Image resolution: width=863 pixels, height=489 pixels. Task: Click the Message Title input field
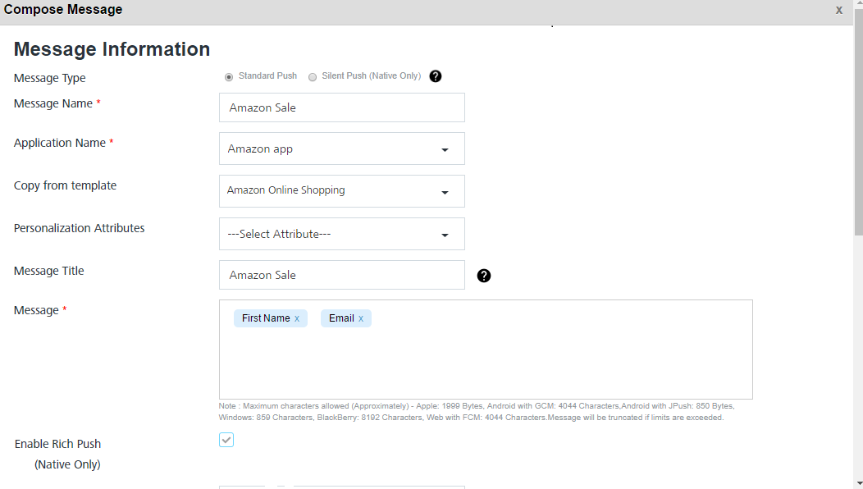(x=342, y=275)
